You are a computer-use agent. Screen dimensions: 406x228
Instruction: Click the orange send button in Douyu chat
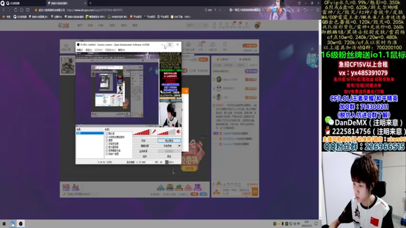click(x=255, y=192)
